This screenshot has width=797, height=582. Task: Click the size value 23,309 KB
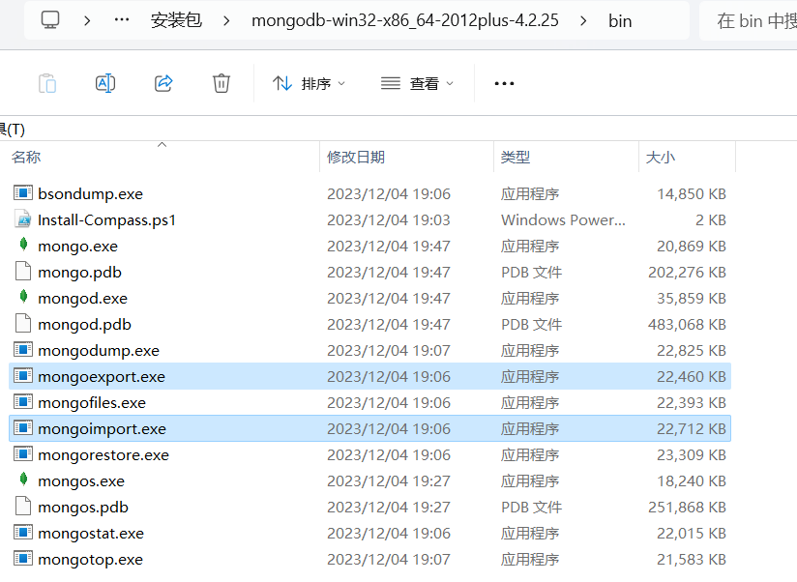coord(692,455)
